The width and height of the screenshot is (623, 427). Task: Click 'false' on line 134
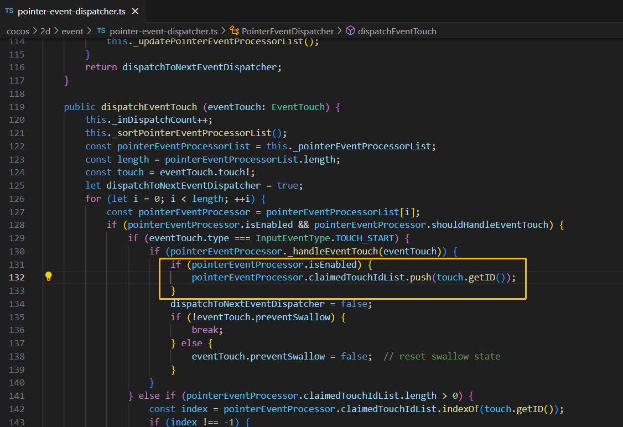[354, 304]
